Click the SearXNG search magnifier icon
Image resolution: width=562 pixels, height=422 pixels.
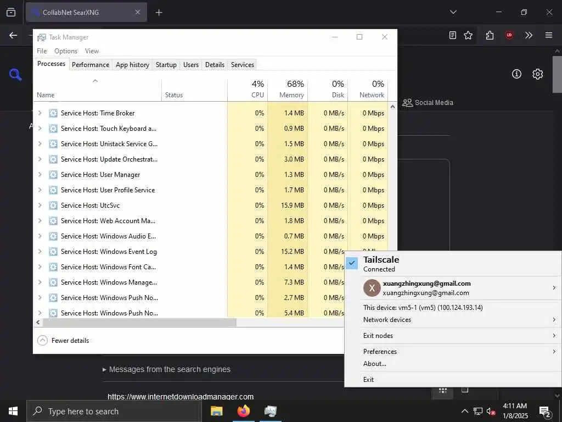15,74
